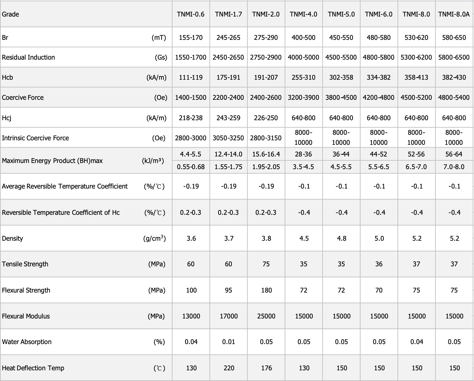Select the 155-170 Br value cell

(x=191, y=38)
